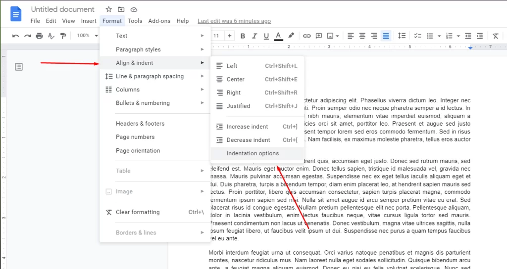The height and width of the screenshot is (269, 507).
Task: Toggle justify alignment in the toolbar
Action: point(386,36)
